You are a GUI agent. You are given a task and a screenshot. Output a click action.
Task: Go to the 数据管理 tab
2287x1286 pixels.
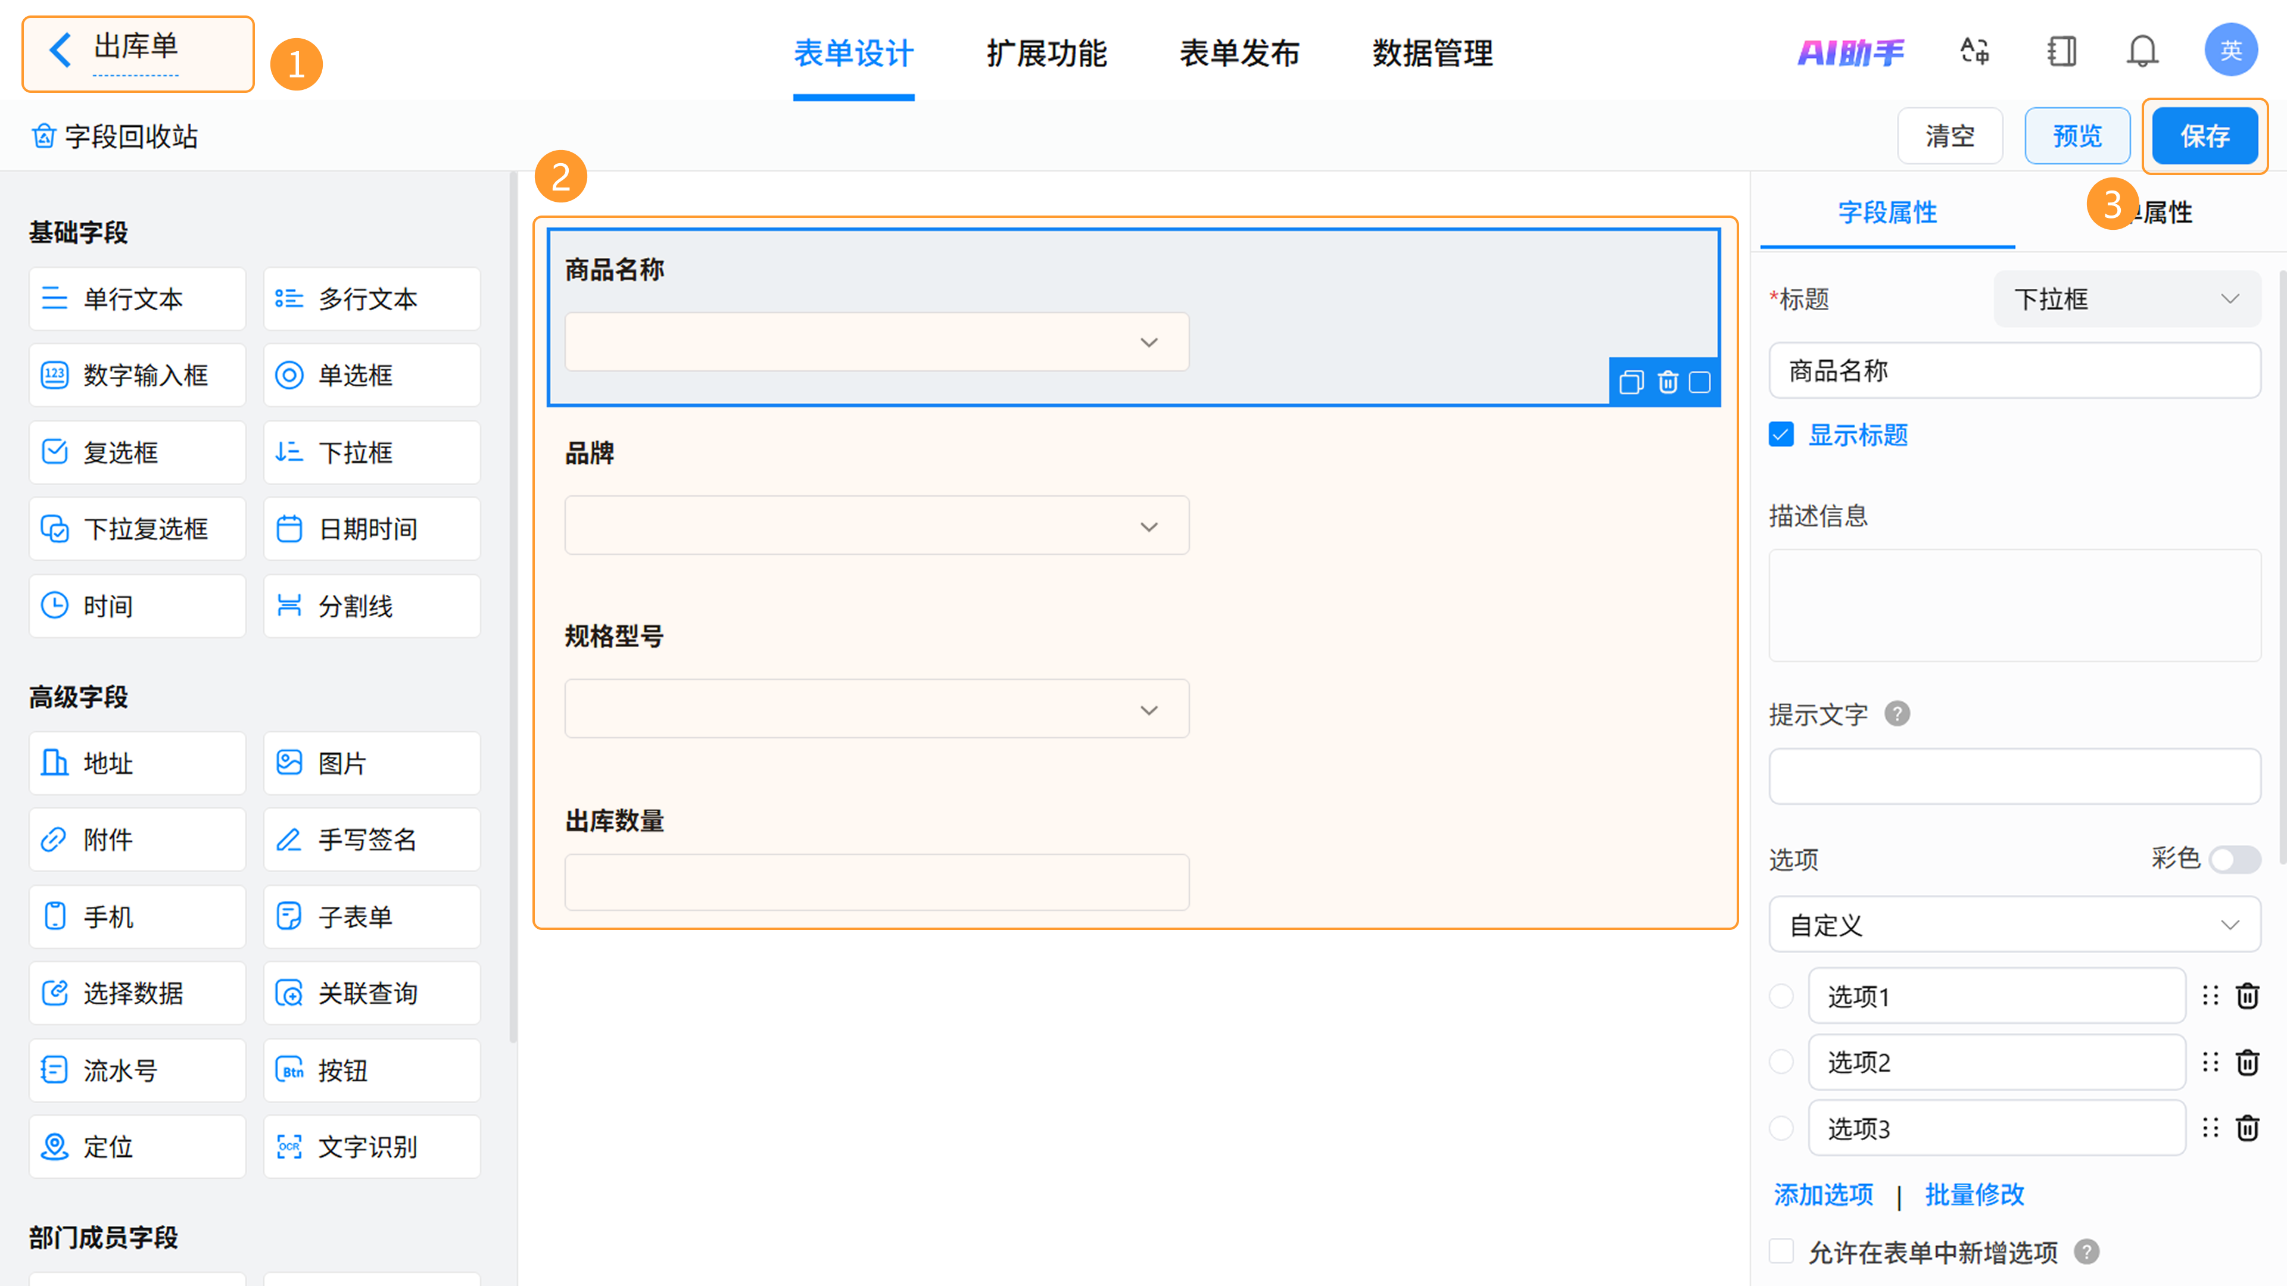[1432, 53]
